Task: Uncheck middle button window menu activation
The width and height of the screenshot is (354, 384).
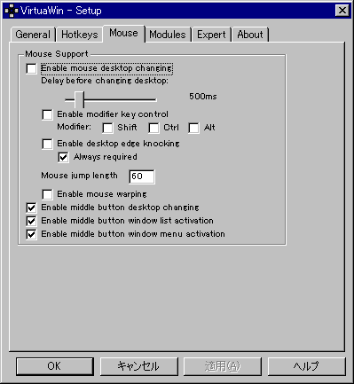Action: click(31, 234)
